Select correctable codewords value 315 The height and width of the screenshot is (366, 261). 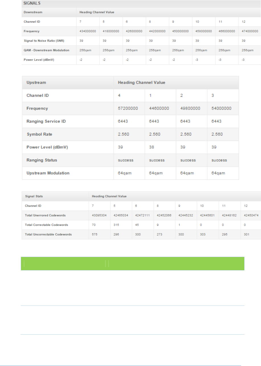116,225
